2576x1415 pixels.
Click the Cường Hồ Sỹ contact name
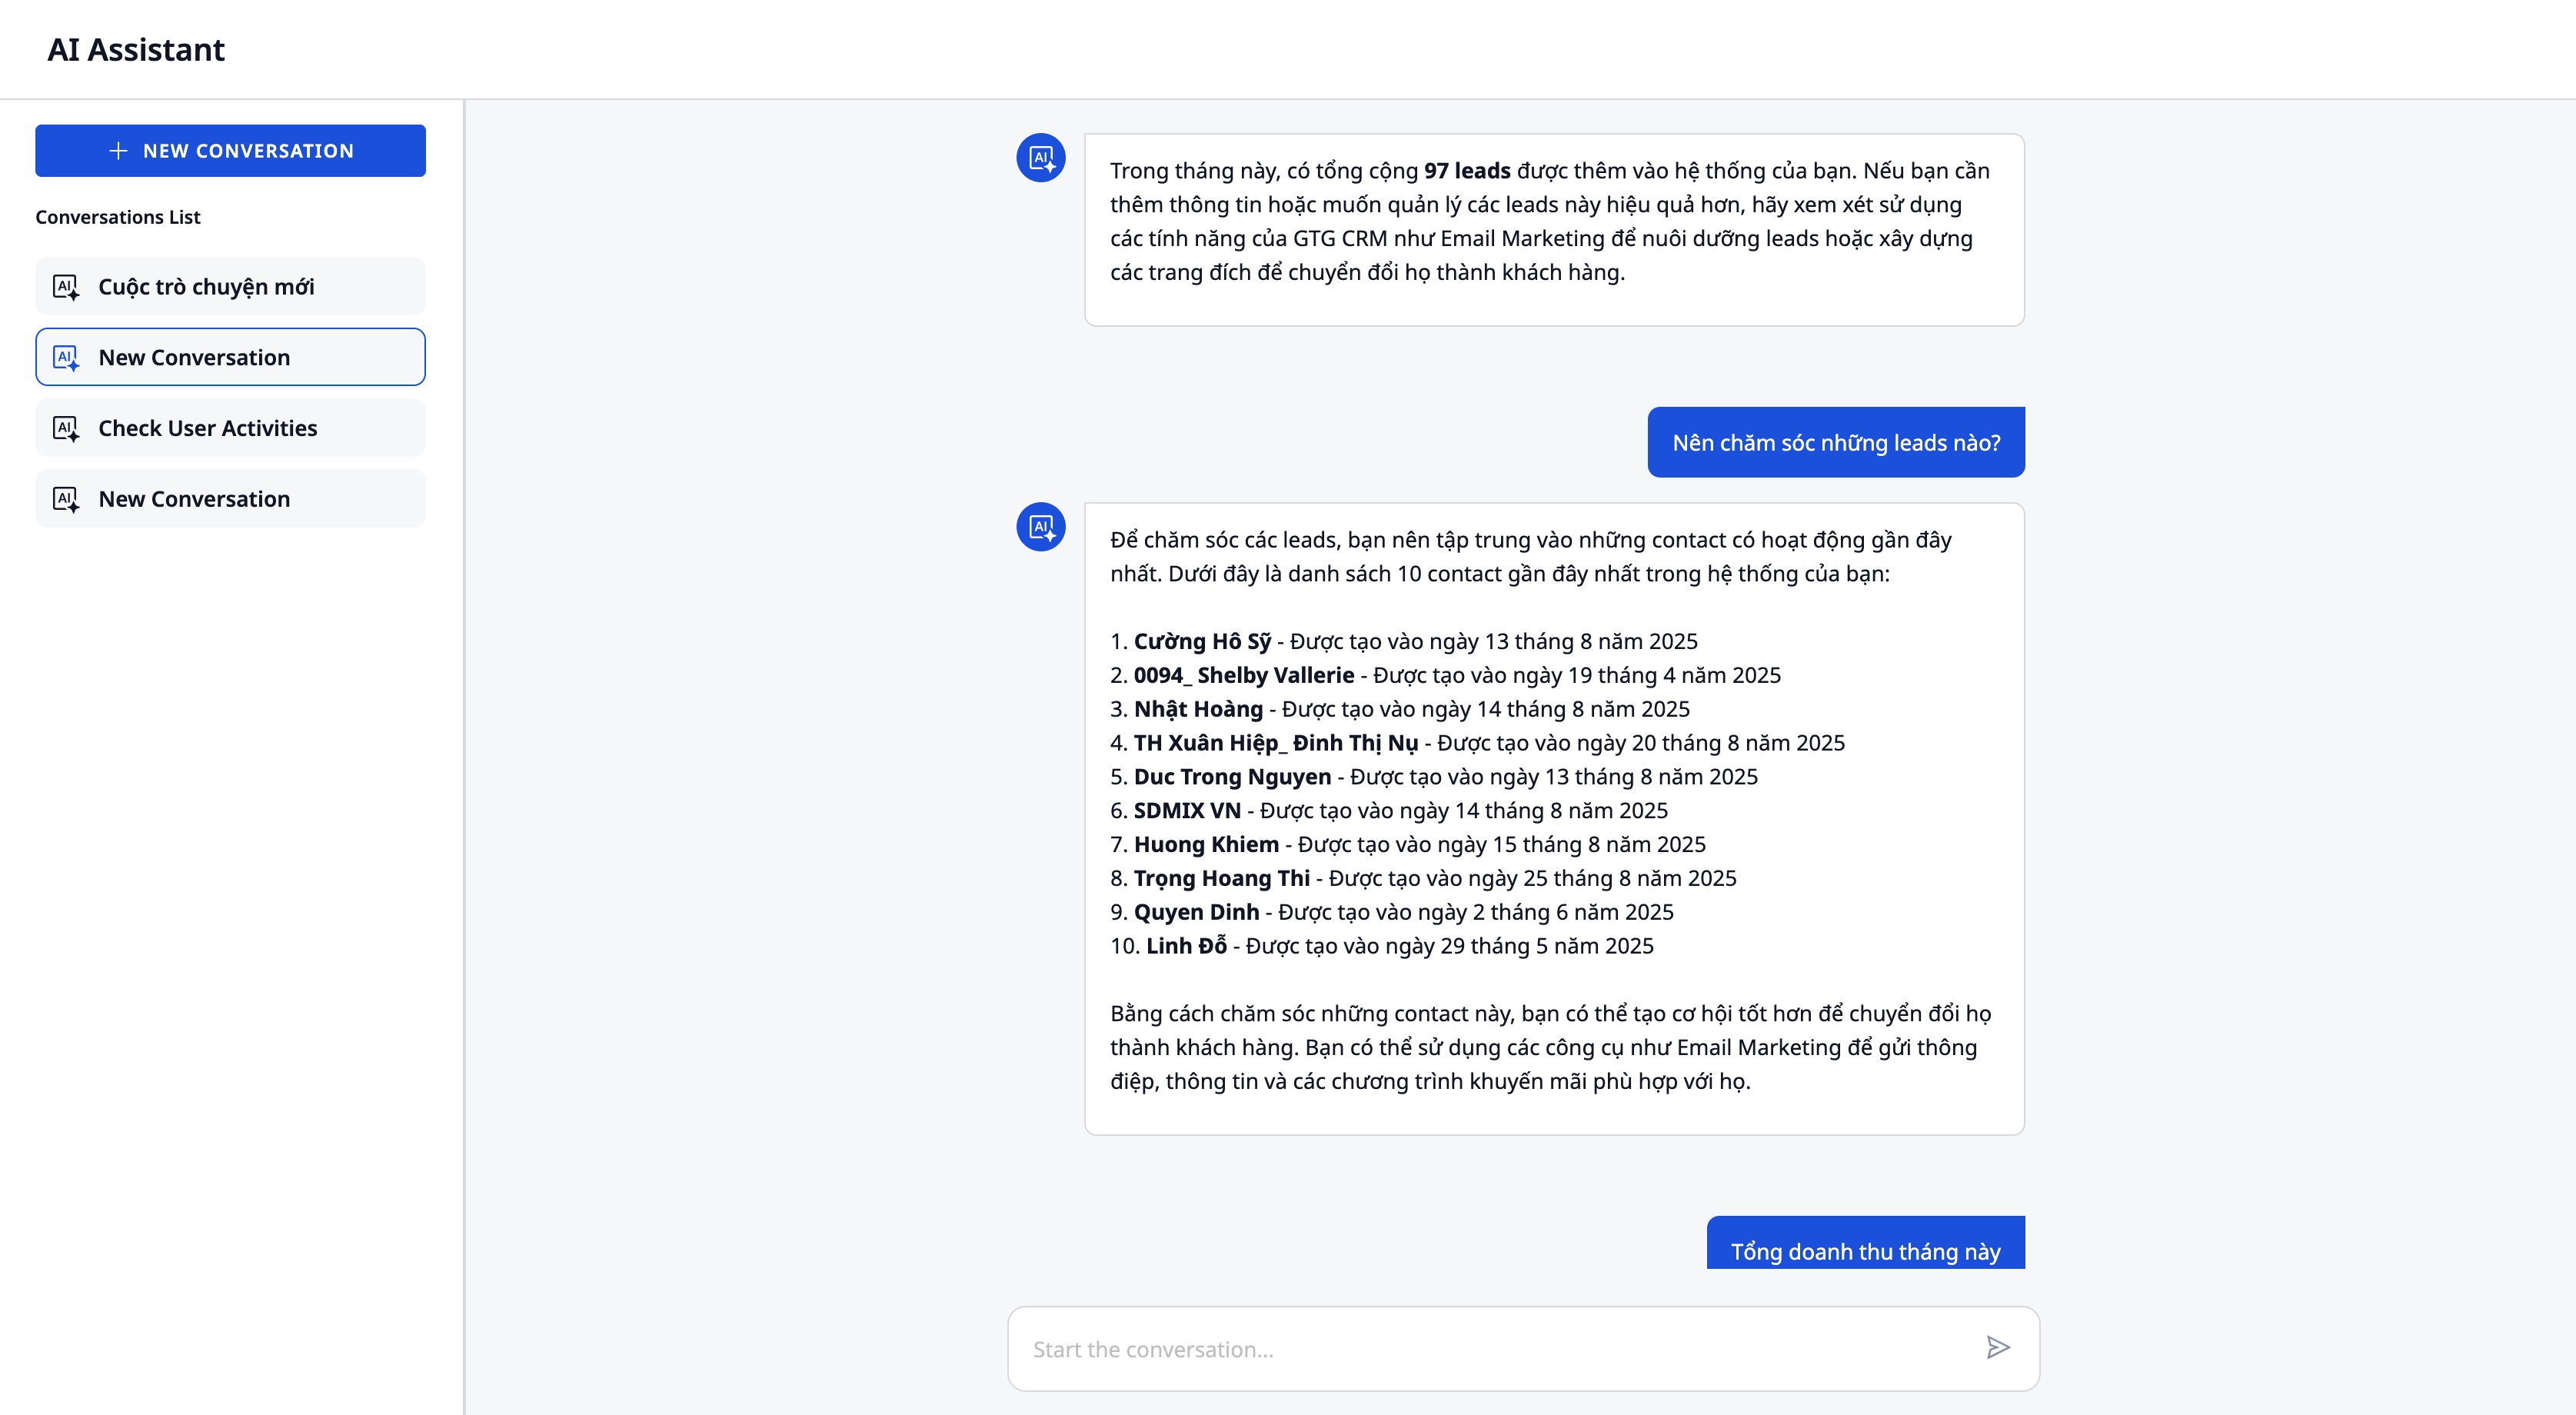click(1202, 641)
